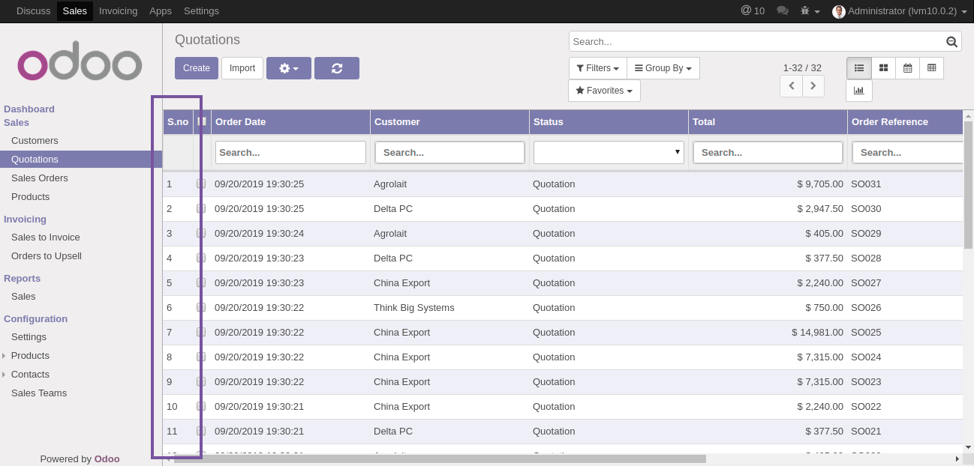The height and width of the screenshot is (466, 974).
Task: Check the row checkbox for SO028
Action: tap(201, 258)
